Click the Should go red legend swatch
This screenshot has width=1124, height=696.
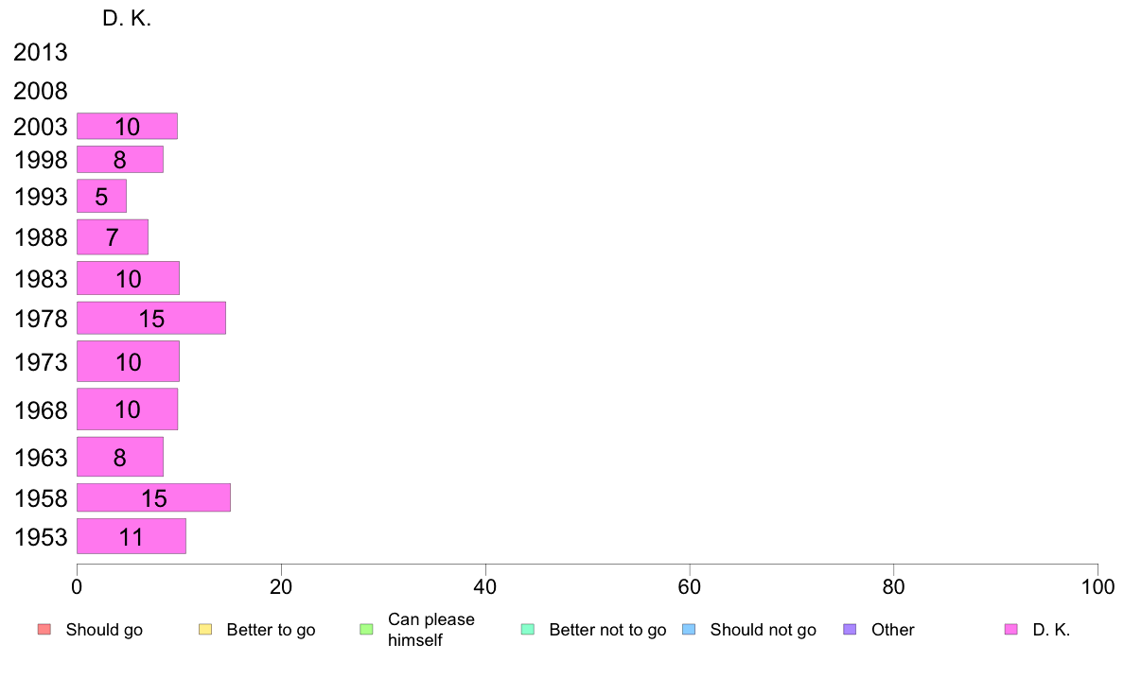pos(44,630)
